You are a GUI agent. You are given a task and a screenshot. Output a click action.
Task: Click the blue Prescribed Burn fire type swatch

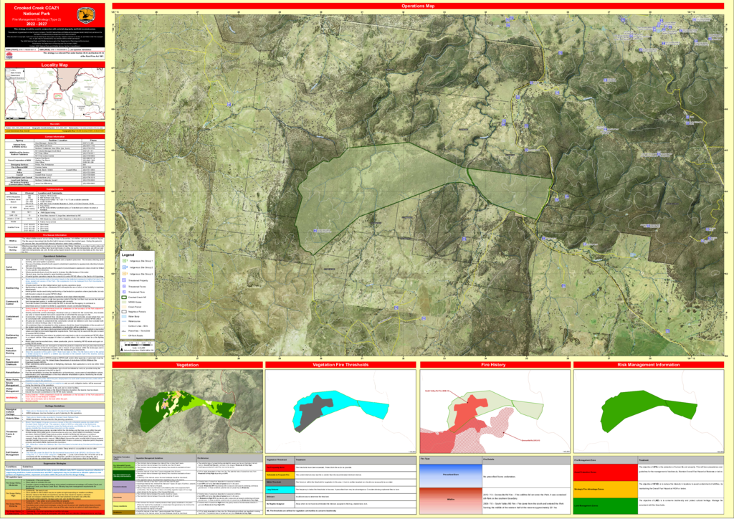pyautogui.click(x=452, y=475)
